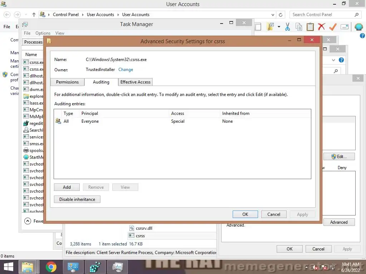
Task: Select Processes tab in Task Manager
Action: tap(33, 42)
